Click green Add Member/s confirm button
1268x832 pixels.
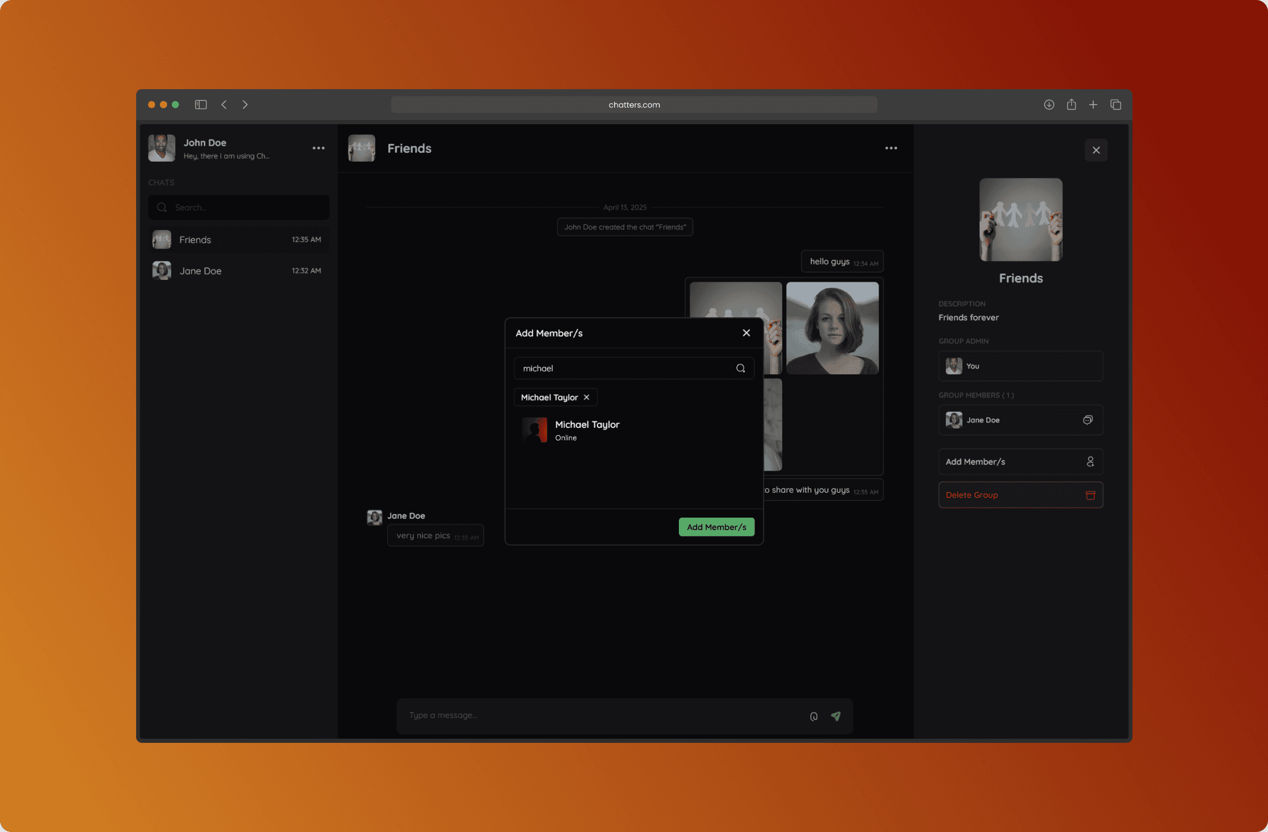717,527
